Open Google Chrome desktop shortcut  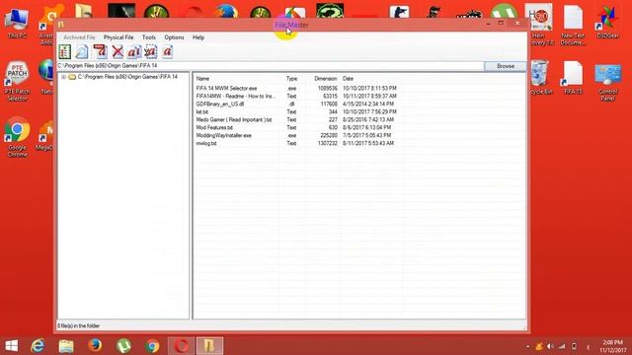tap(17, 137)
